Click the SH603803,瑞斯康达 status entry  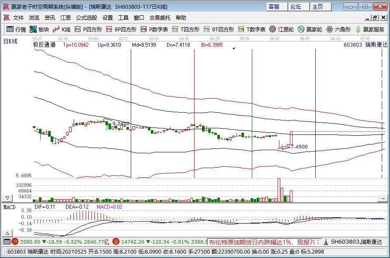356,241
